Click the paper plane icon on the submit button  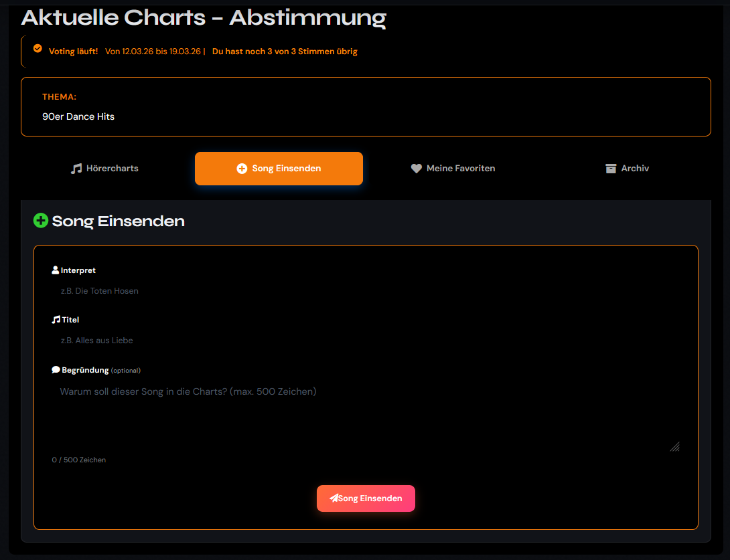point(334,498)
